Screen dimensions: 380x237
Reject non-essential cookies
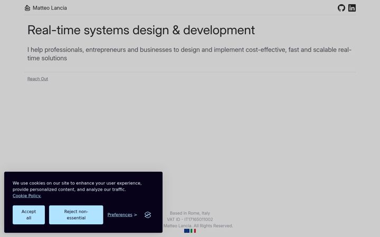(x=76, y=215)
